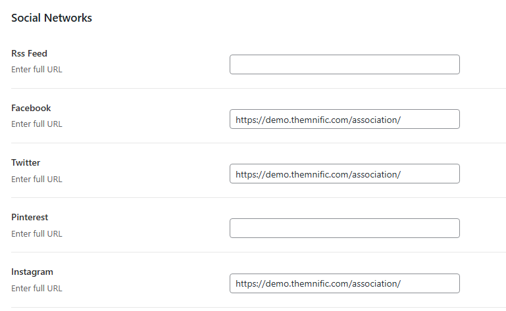Click the divider line below Twitter row
The width and height of the screenshot is (506, 311).
pyautogui.click(x=259, y=197)
